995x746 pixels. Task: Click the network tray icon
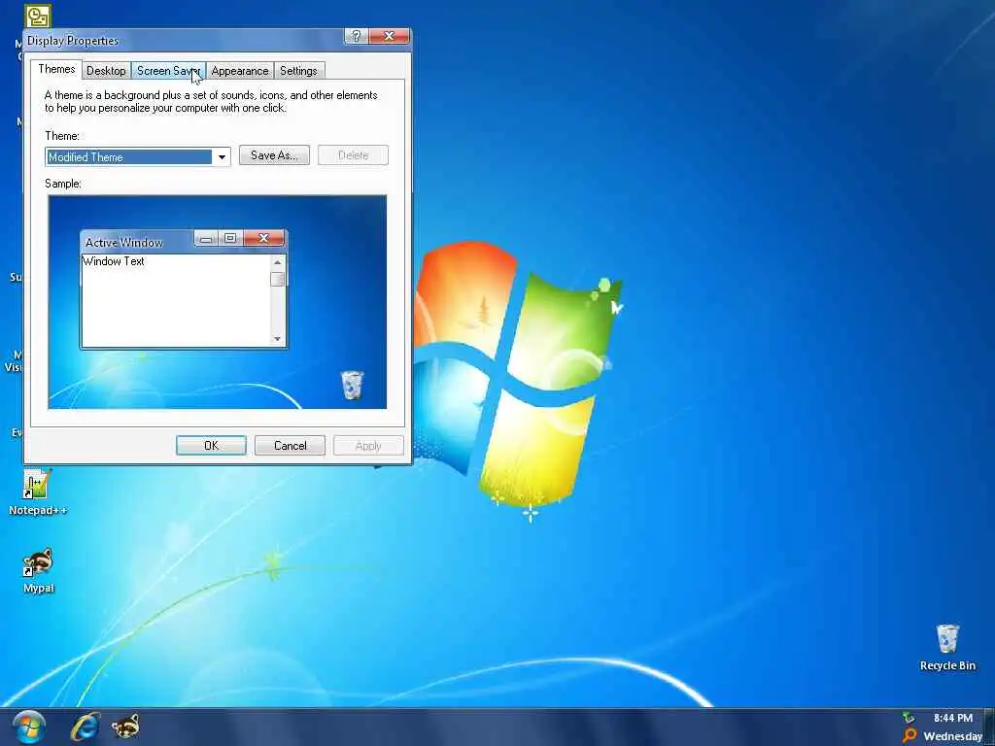pyautogui.click(x=909, y=718)
